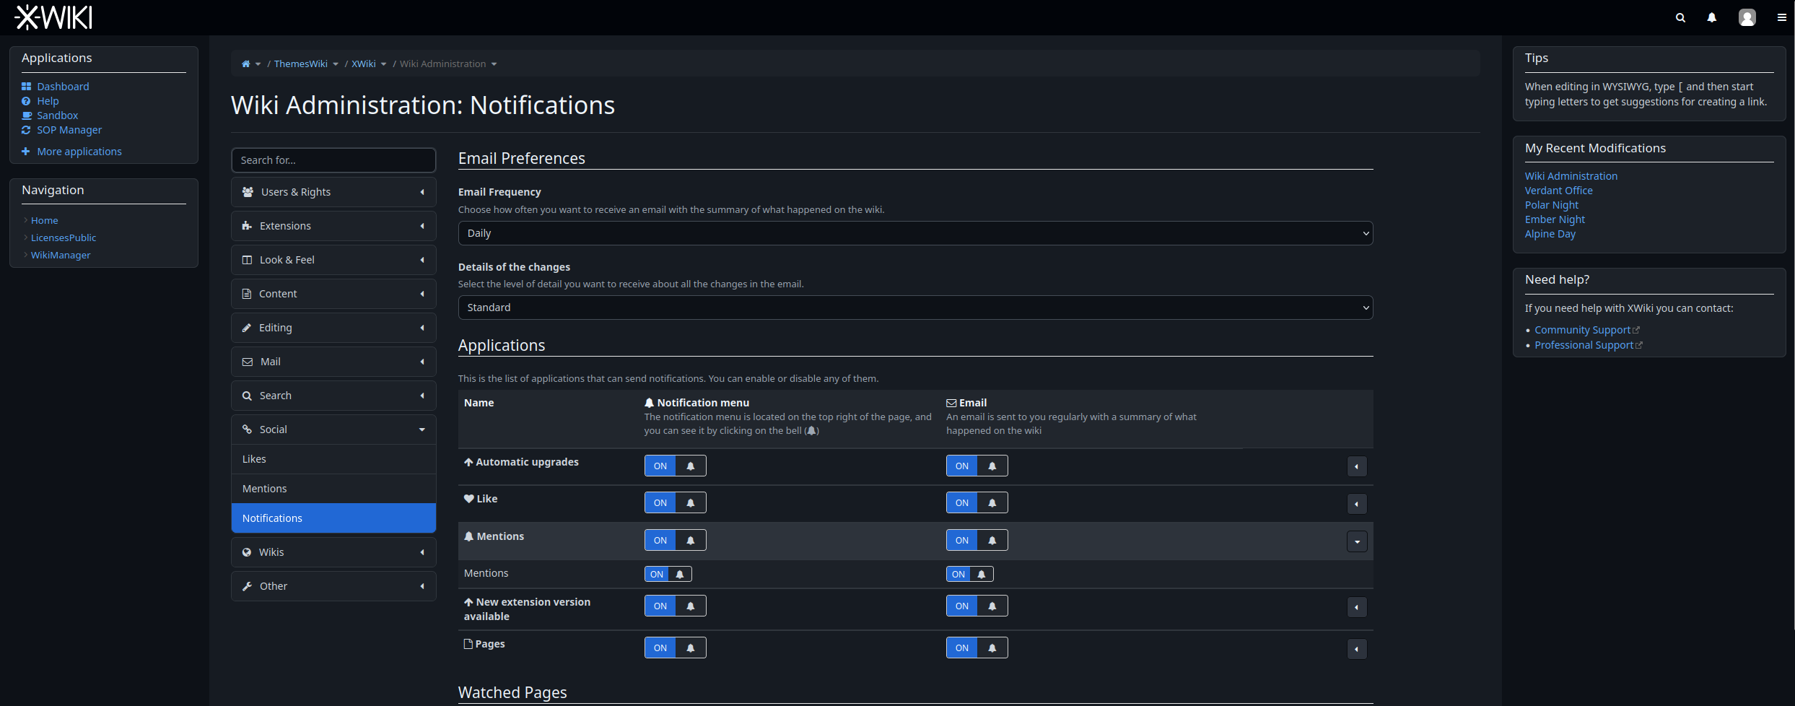Click the Extensions puzzle icon

247,226
